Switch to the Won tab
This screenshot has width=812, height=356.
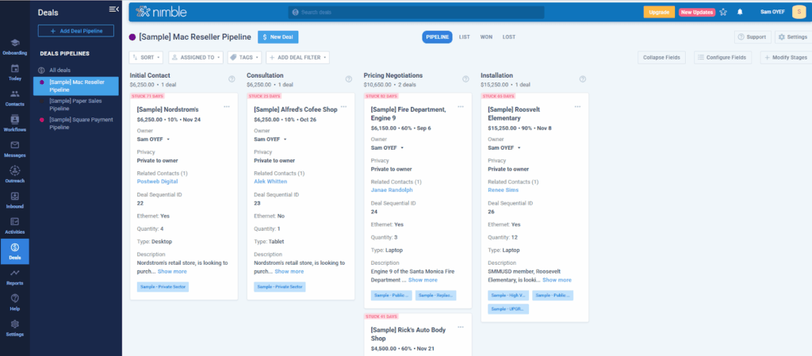point(486,36)
